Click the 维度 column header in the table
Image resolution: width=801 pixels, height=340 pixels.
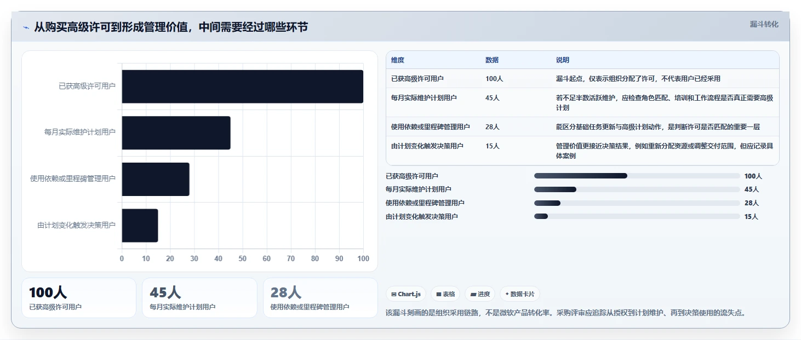(398, 60)
